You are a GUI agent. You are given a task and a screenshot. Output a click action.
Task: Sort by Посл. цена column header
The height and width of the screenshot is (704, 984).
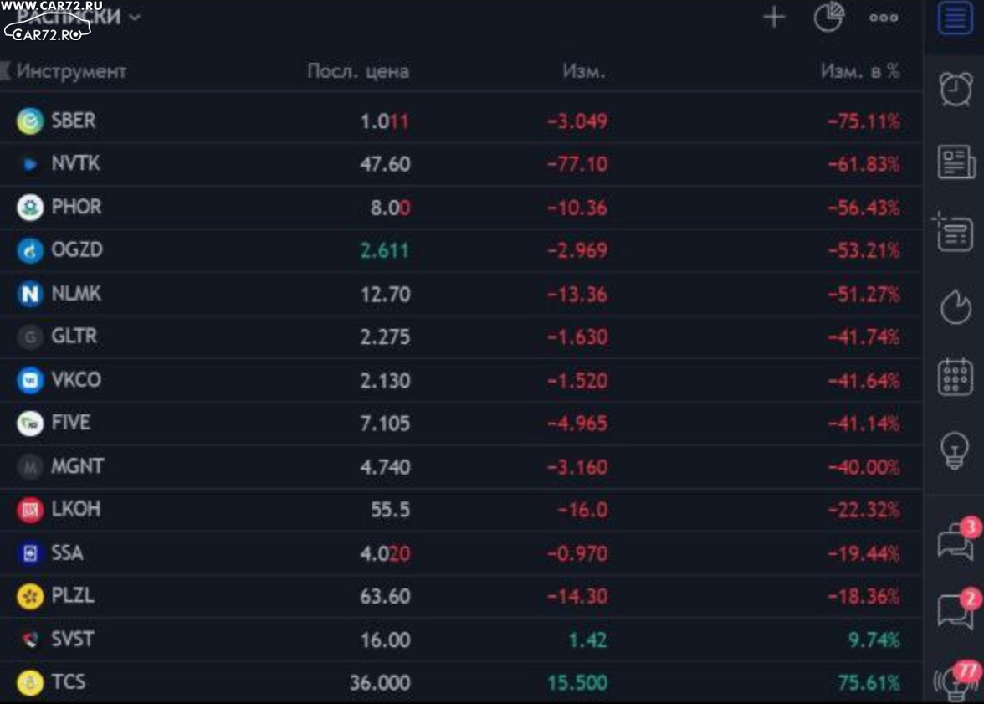pyautogui.click(x=358, y=71)
